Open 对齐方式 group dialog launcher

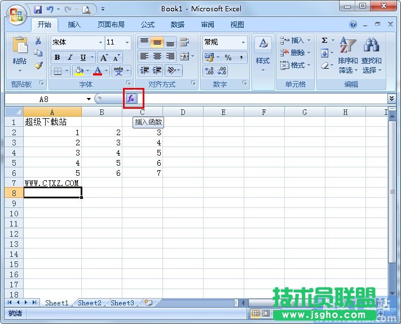coord(193,83)
